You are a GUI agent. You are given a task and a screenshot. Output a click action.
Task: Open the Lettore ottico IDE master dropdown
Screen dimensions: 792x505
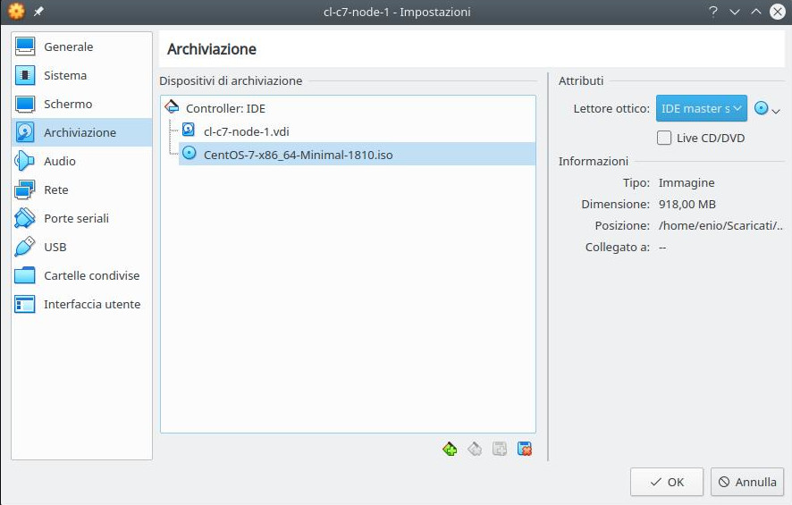click(701, 108)
